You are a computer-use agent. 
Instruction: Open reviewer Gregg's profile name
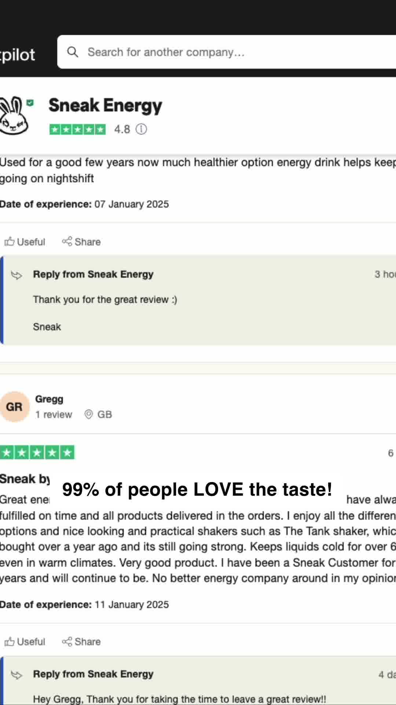(49, 399)
